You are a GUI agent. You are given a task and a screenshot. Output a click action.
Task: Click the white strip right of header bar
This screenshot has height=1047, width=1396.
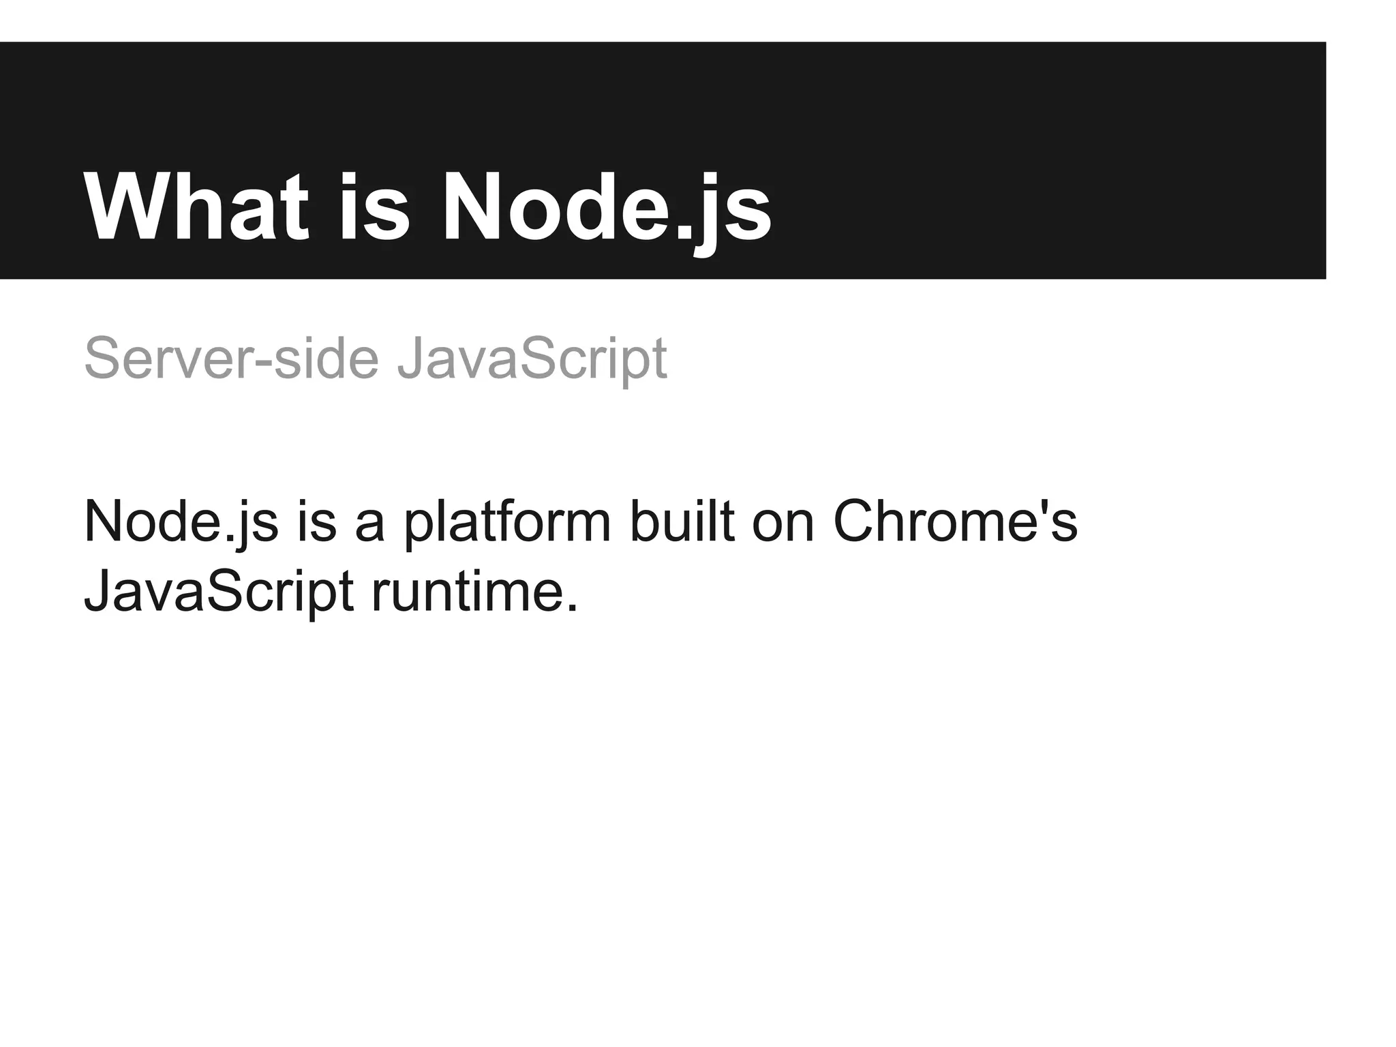1361,160
